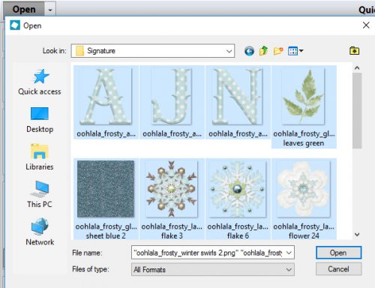Go to the Desktop location

pyautogui.click(x=40, y=120)
